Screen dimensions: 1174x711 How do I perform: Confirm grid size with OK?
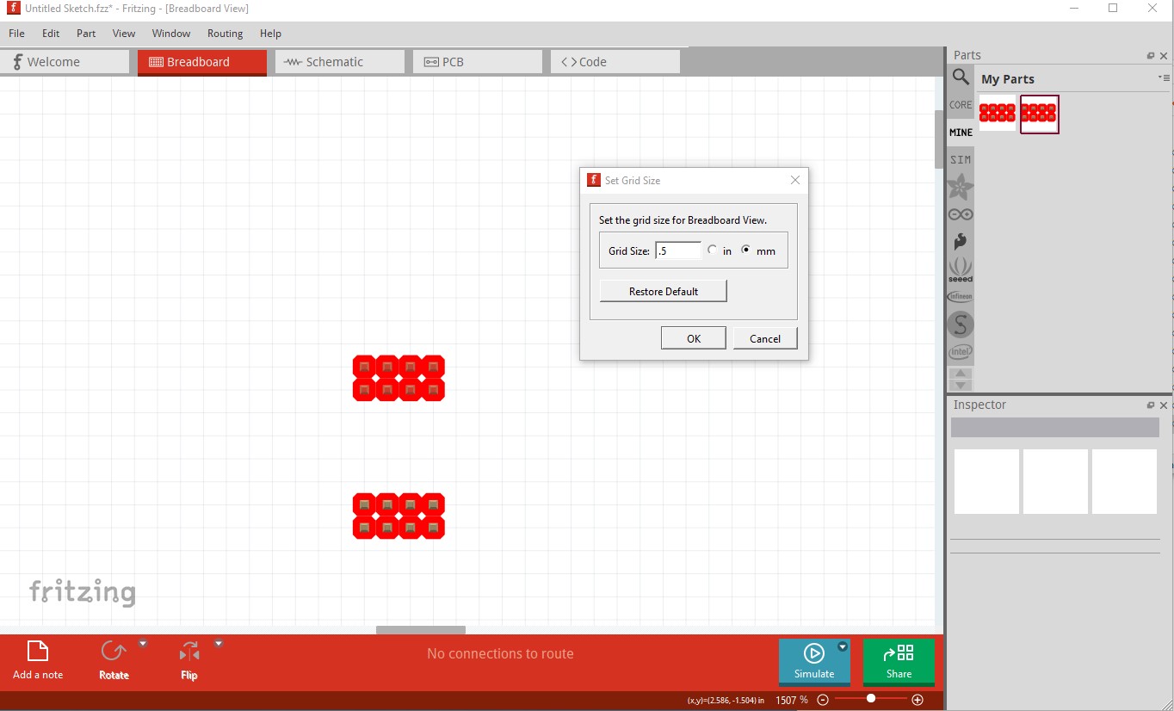693,338
